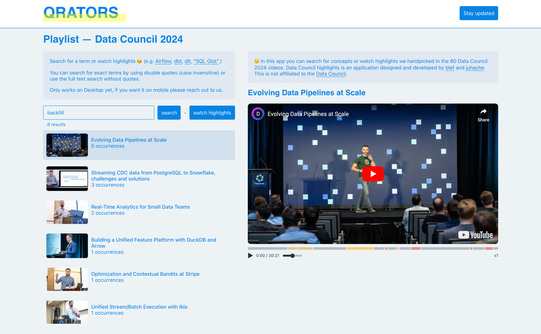Select Real-Time Analytics for Small Data Teams
This screenshot has width=541, height=334.
(x=140, y=207)
